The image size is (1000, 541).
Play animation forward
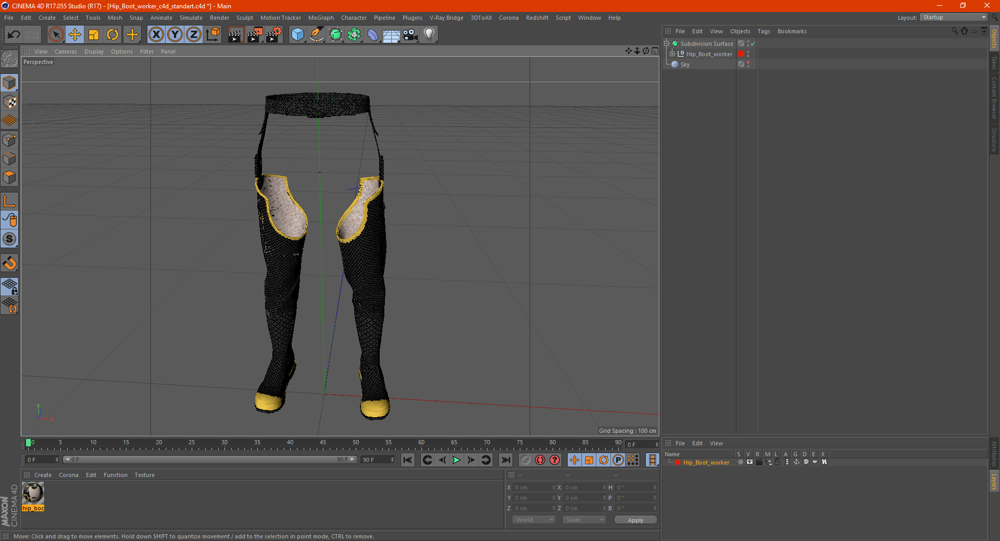click(456, 460)
